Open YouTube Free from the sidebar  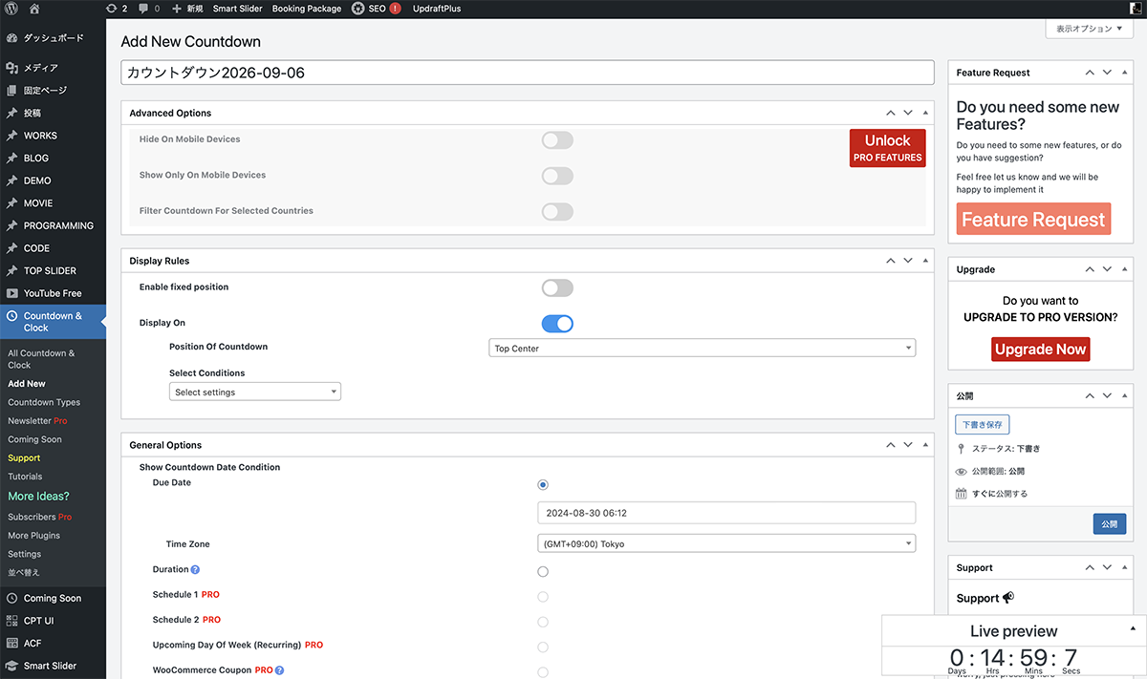click(53, 293)
